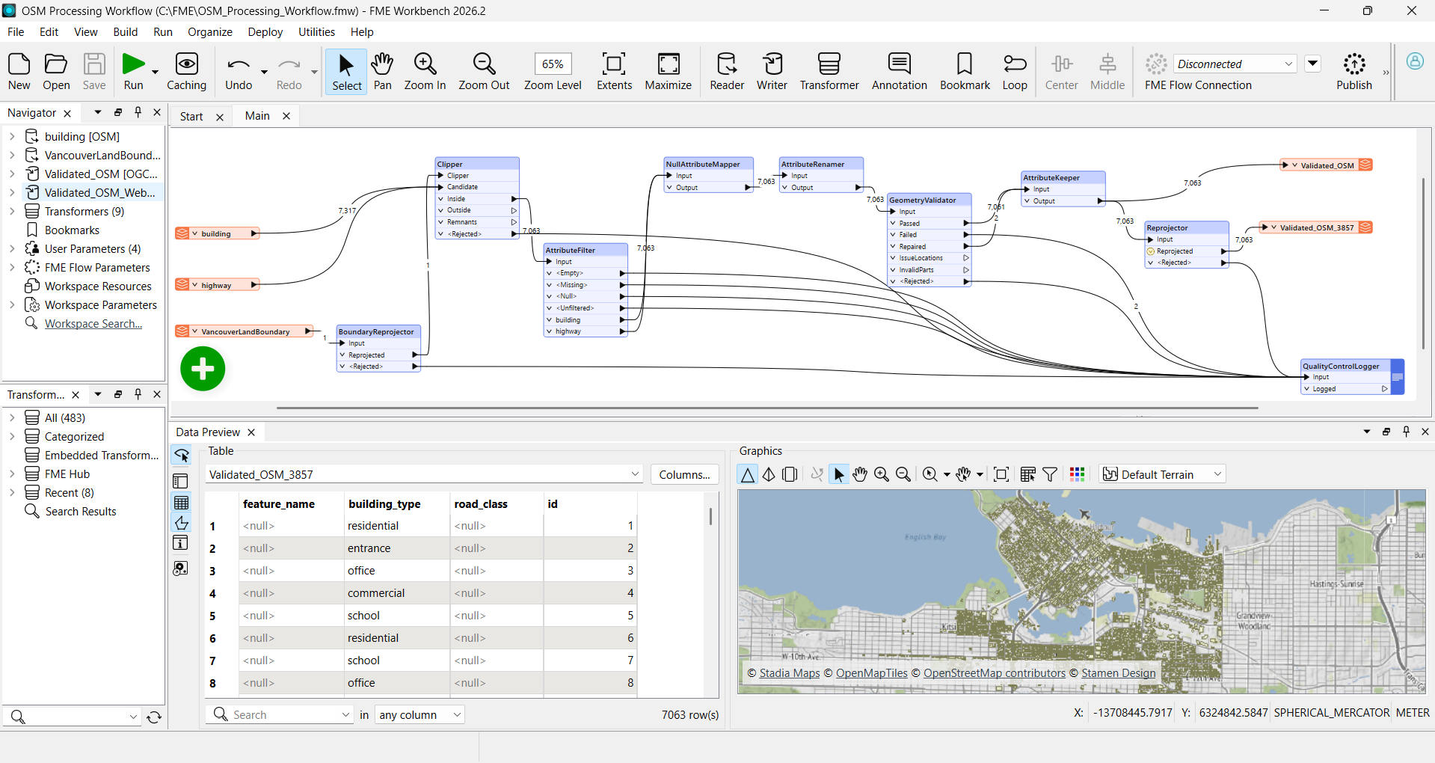1435x763 pixels.
Task: Toggle the Select tool in main toolbar
Action: (x=346, y=72)
